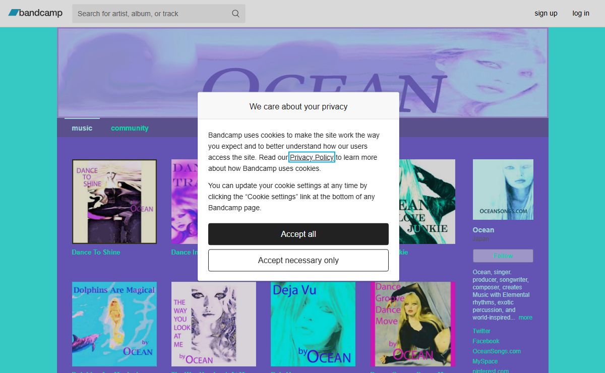The image size is (605, 373).
Task: Click the OceanSongs.com artist photo
Action: [x=503, y=190]
